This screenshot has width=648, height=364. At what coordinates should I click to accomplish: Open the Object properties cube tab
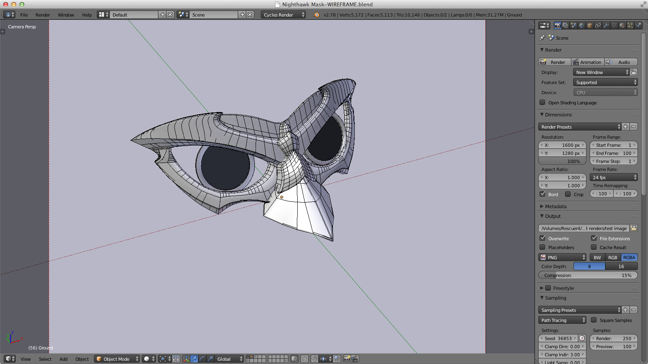tap(590, 25)
